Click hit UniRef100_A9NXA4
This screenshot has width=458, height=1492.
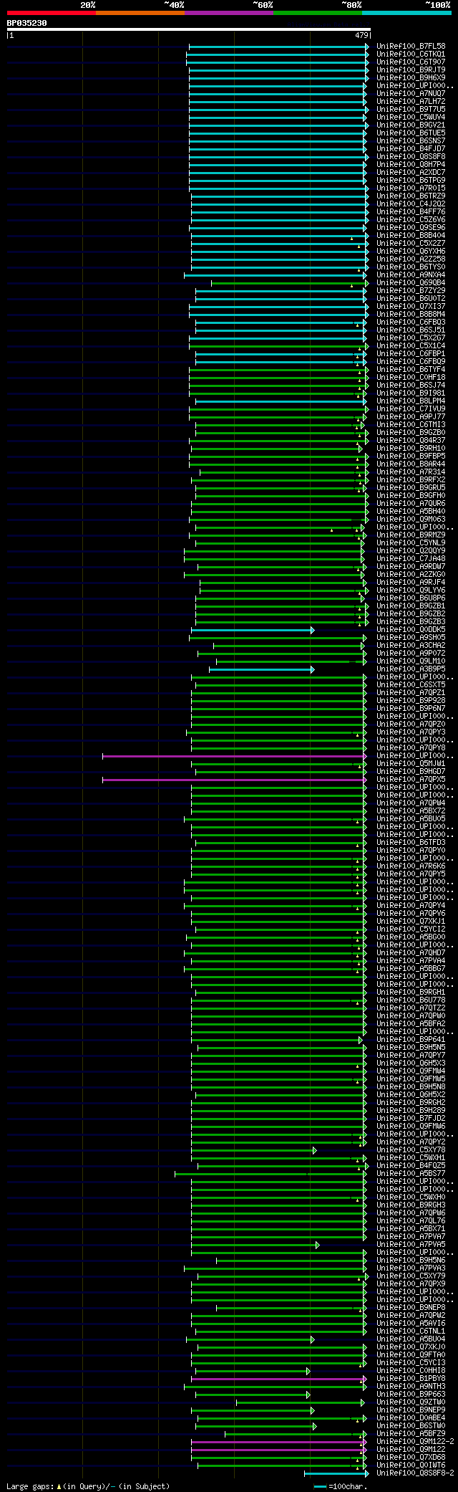[x=411, y=275]
